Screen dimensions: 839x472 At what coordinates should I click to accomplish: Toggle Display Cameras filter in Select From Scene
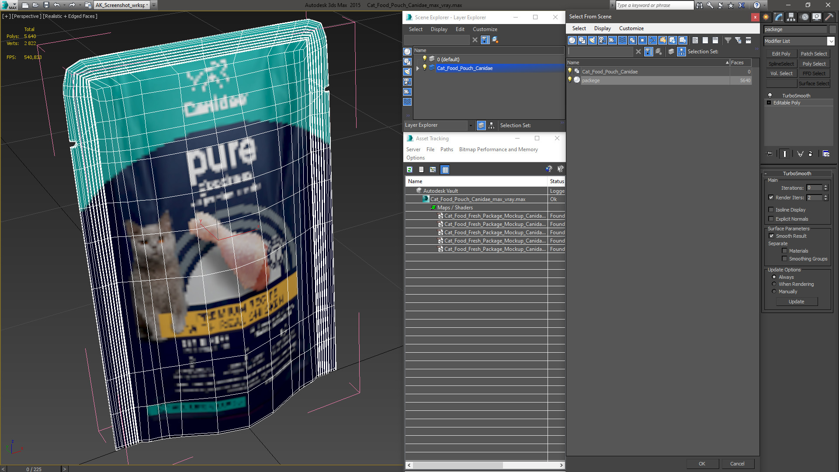[x=602, y=40]
